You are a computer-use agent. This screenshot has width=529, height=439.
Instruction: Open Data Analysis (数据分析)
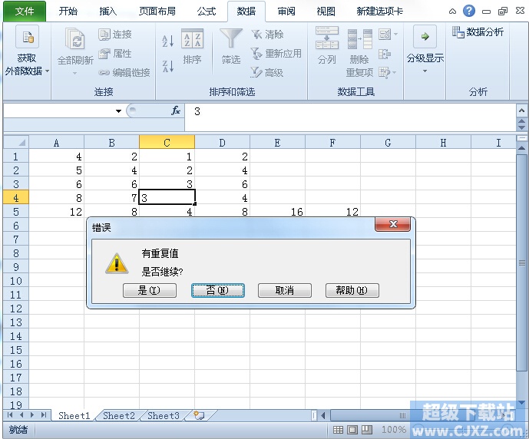[x=478, y=32]
